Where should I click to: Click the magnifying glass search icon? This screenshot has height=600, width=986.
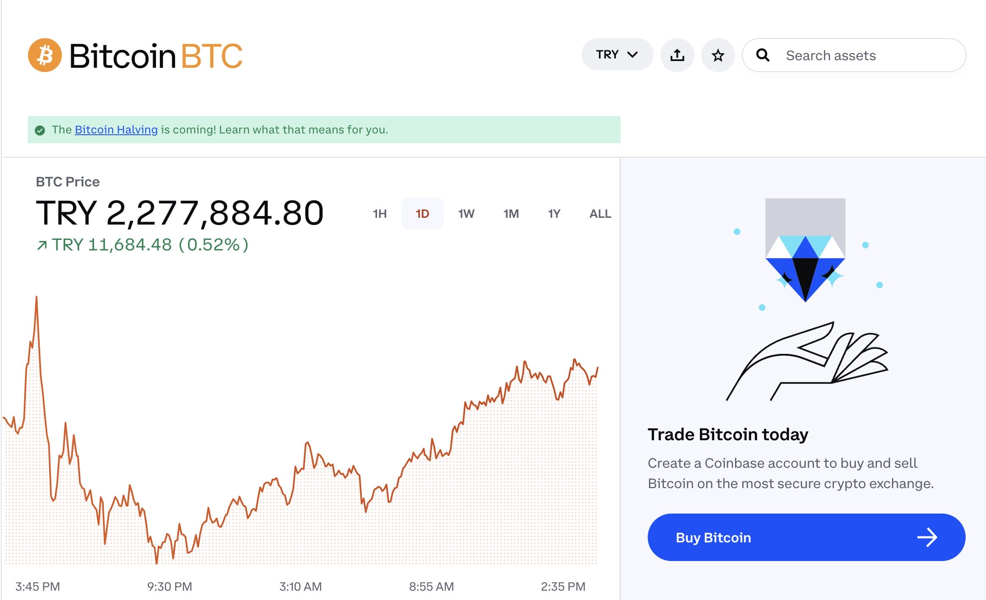click(764, 55)
